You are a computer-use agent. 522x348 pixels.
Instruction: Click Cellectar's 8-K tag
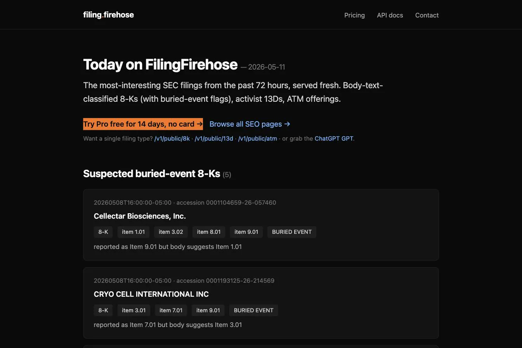(x=103, y=232)
